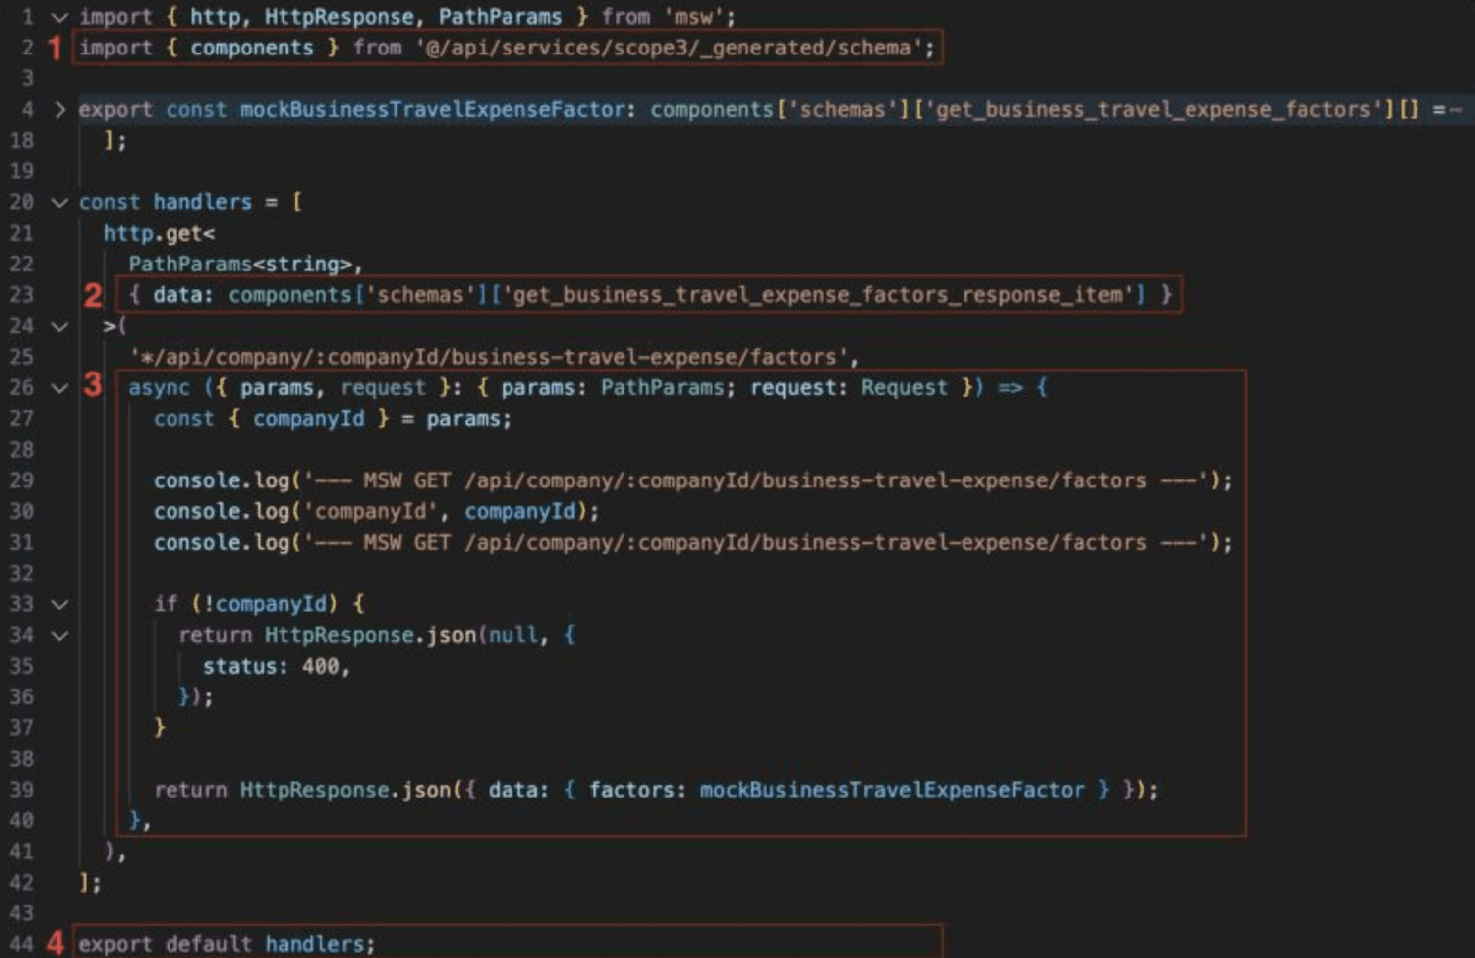
Task: Collapse the handlers array on line 20
Action: coord(59,202)
